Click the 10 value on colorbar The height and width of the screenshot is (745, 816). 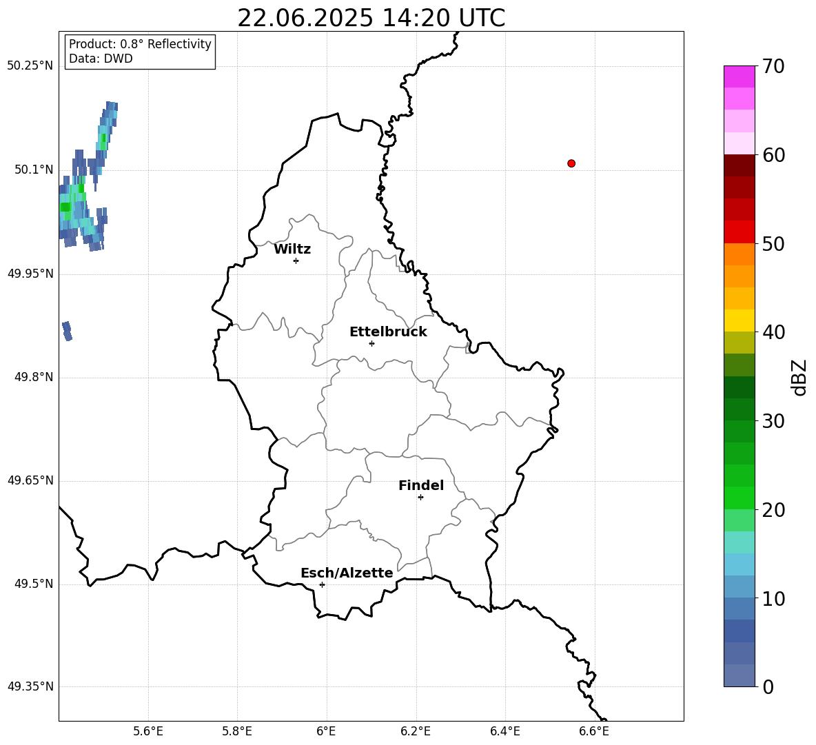pos(773,598)
